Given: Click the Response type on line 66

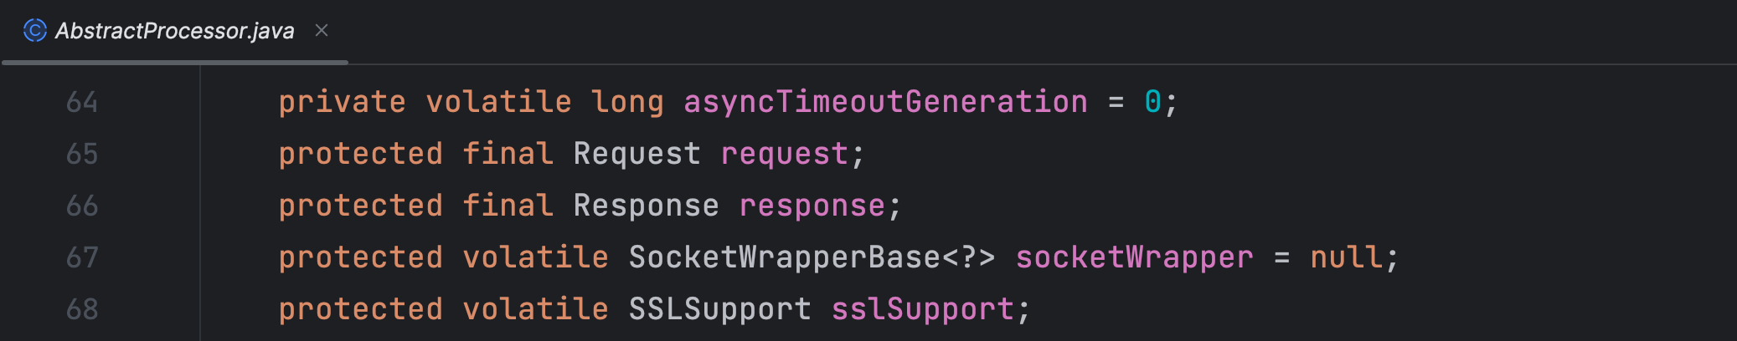Looking at the screenshot, I should pos(646,206).
